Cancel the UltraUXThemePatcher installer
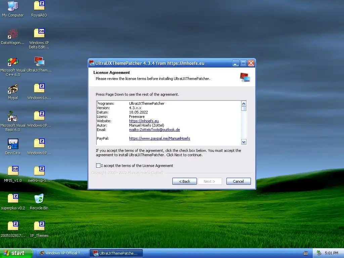The height and width of the screenshot is (258, 344). tap(239, 181)
